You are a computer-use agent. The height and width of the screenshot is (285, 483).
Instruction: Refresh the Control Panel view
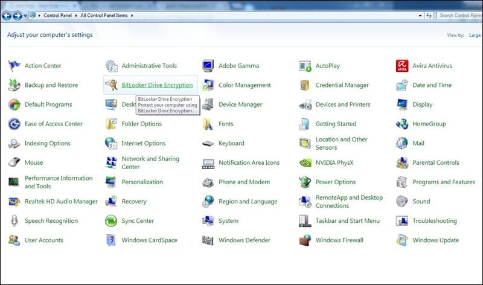point(429,16)
